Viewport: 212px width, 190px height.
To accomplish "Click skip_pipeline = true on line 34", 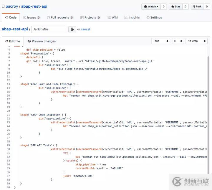I will coord(91,164).
